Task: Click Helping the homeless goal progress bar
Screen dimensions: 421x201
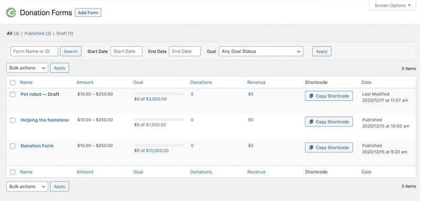Action: [x=159, y=120]
